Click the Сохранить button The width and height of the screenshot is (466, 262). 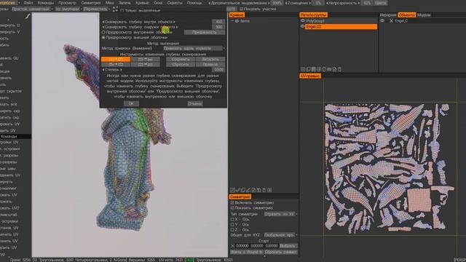coord(181,59)
